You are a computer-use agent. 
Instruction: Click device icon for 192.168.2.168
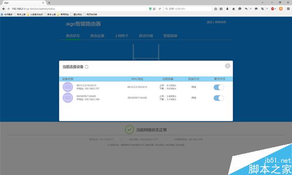tap(68, 98)
